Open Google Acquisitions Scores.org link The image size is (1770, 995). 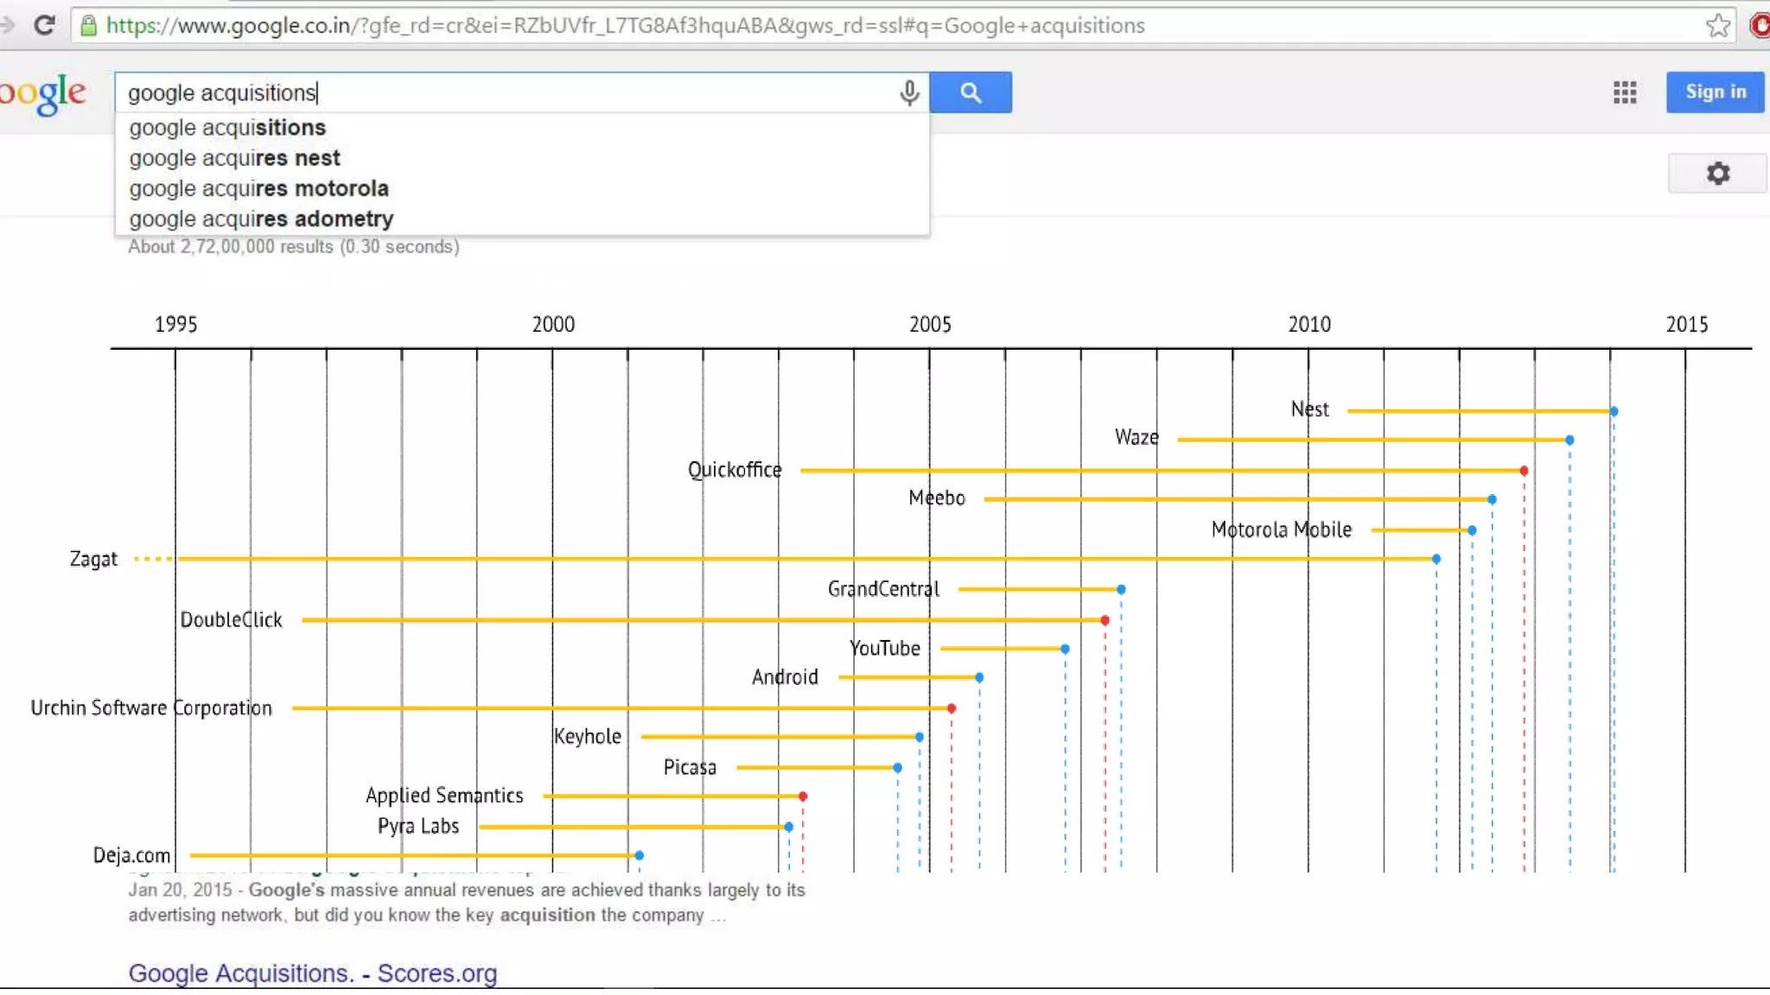[x=312, y=973]
